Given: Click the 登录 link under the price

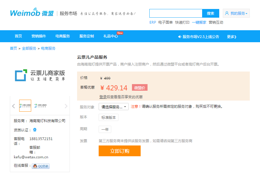Looking at the screenshot, I should [x=103, y=97].
